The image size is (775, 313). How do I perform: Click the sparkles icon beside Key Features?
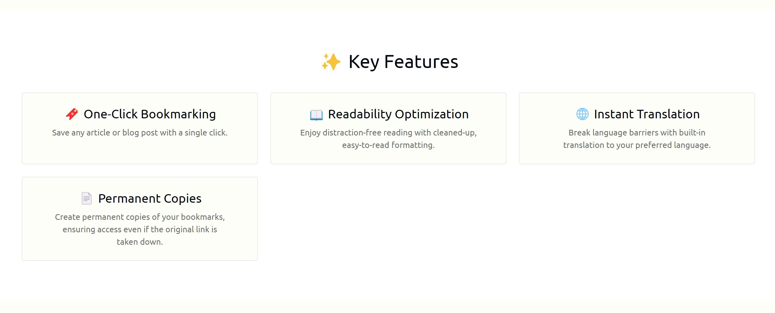click(331, 62)
